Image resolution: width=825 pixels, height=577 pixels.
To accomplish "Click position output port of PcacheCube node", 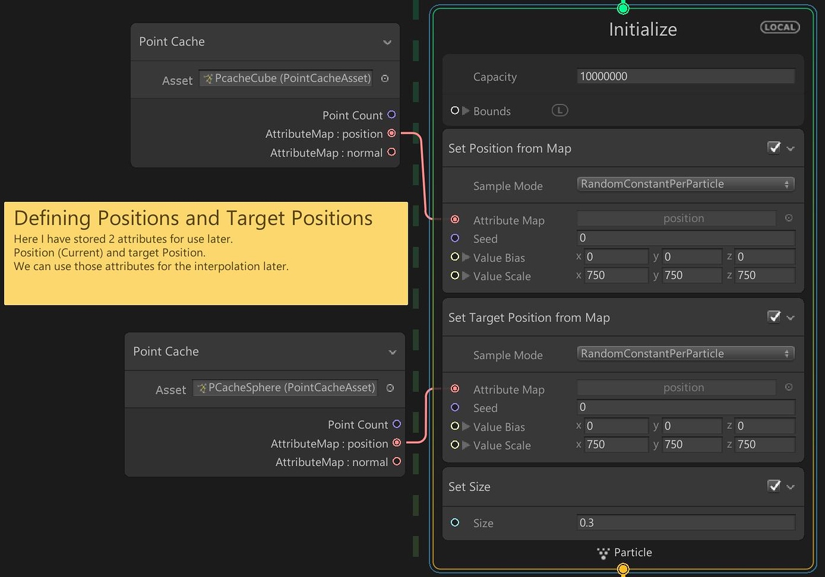I will coord(392,133).
